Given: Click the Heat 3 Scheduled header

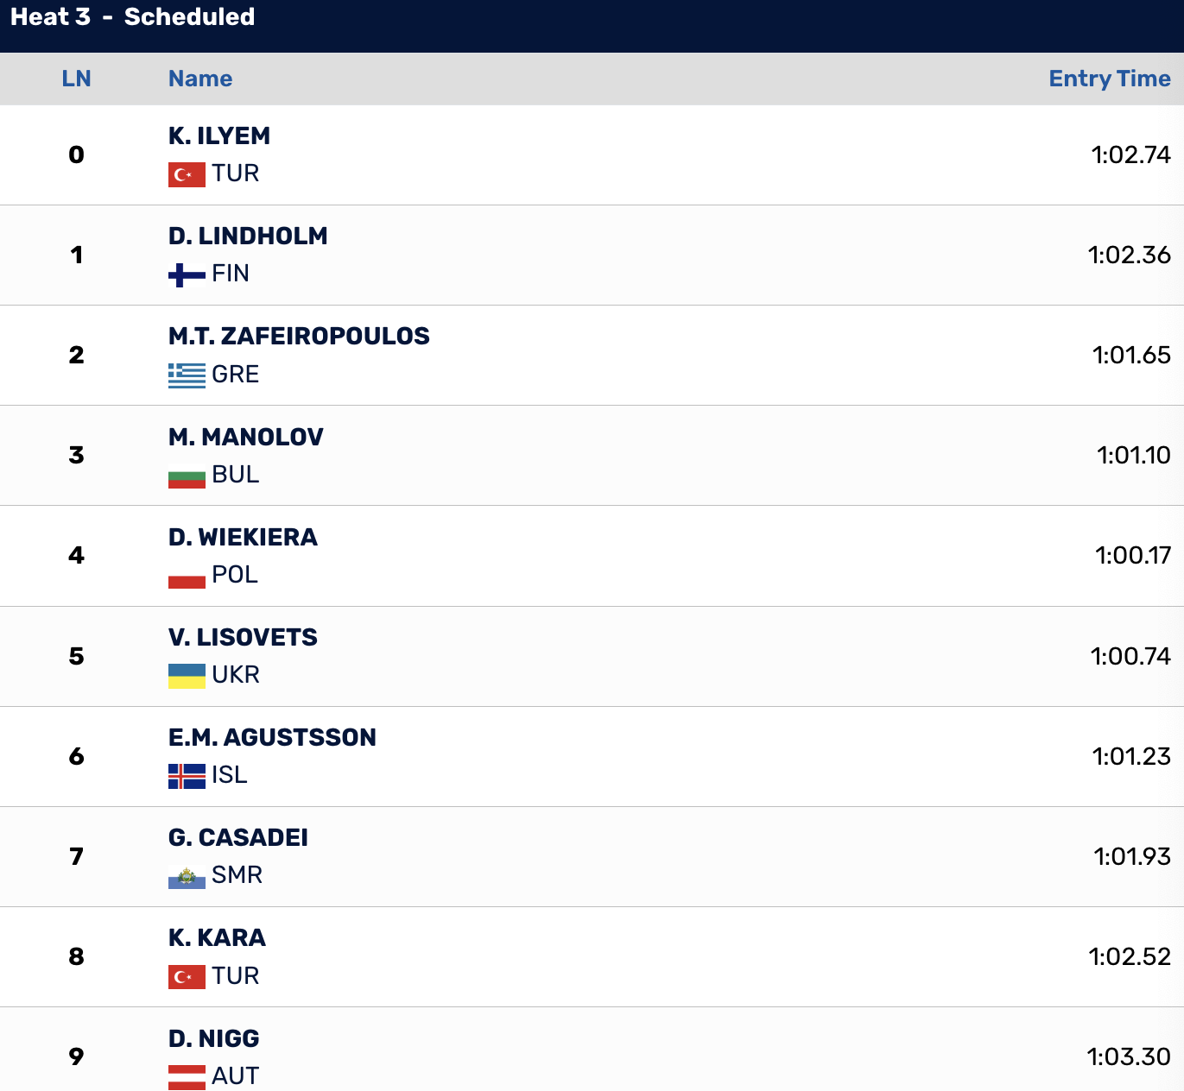Looking at the screenshot, I should click(132, 17).
